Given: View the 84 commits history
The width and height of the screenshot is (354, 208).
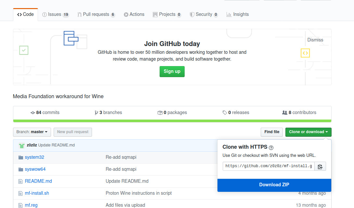Looking at the screenshot, I should click(x=45, y=112).
